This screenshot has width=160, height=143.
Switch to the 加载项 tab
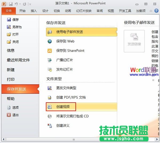click(141, 11)
